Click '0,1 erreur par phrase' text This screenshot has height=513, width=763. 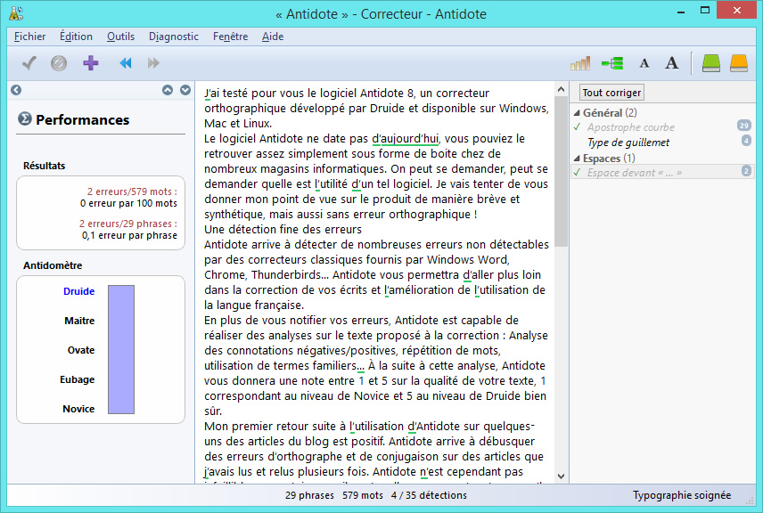[129, 235]
